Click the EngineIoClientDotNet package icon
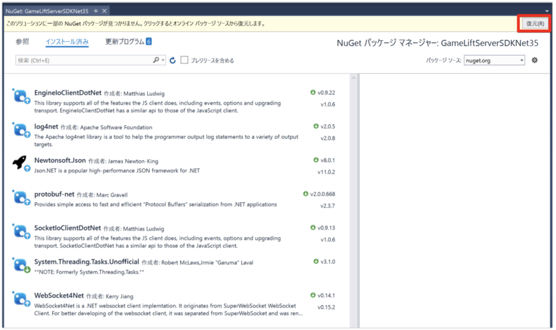 tap(20, 97)
